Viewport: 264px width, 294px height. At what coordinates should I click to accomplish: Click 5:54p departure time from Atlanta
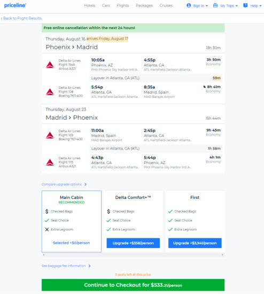(x=97, y=87)
